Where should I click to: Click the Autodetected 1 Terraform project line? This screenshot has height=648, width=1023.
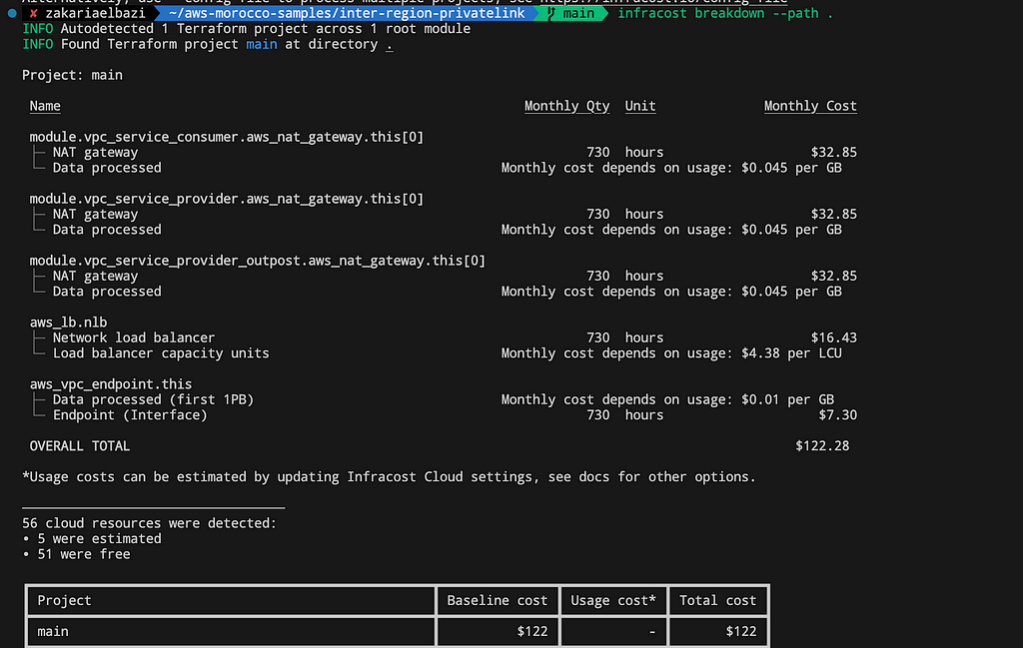click(247, 29)
